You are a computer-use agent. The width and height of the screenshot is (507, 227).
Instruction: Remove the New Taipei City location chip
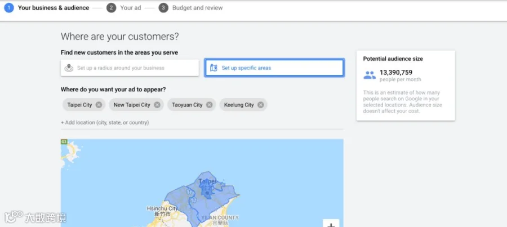157,105
